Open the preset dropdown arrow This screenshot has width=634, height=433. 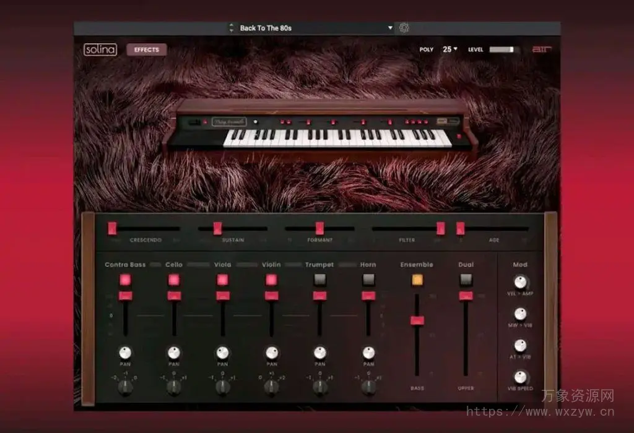click(389, 28)
